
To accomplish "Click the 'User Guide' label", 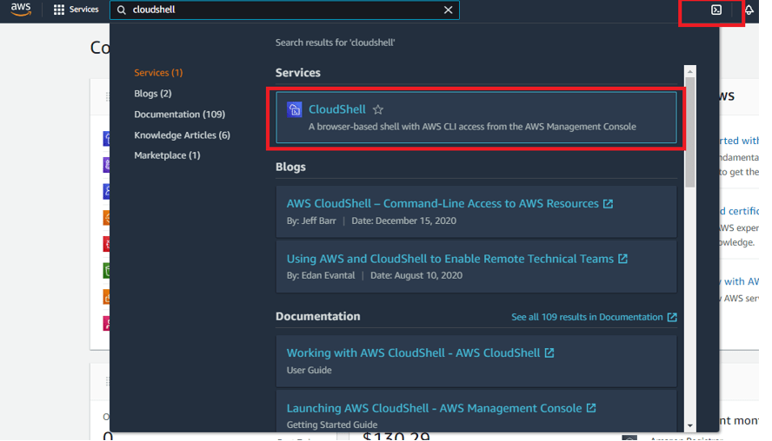I will point(309,370).
